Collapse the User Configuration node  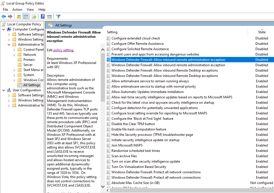pos(3,90)
